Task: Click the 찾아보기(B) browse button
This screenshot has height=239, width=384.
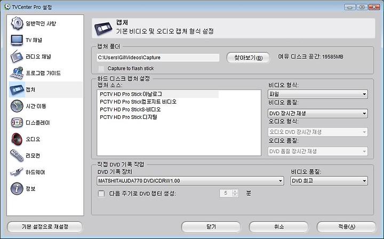Action: 248,58
